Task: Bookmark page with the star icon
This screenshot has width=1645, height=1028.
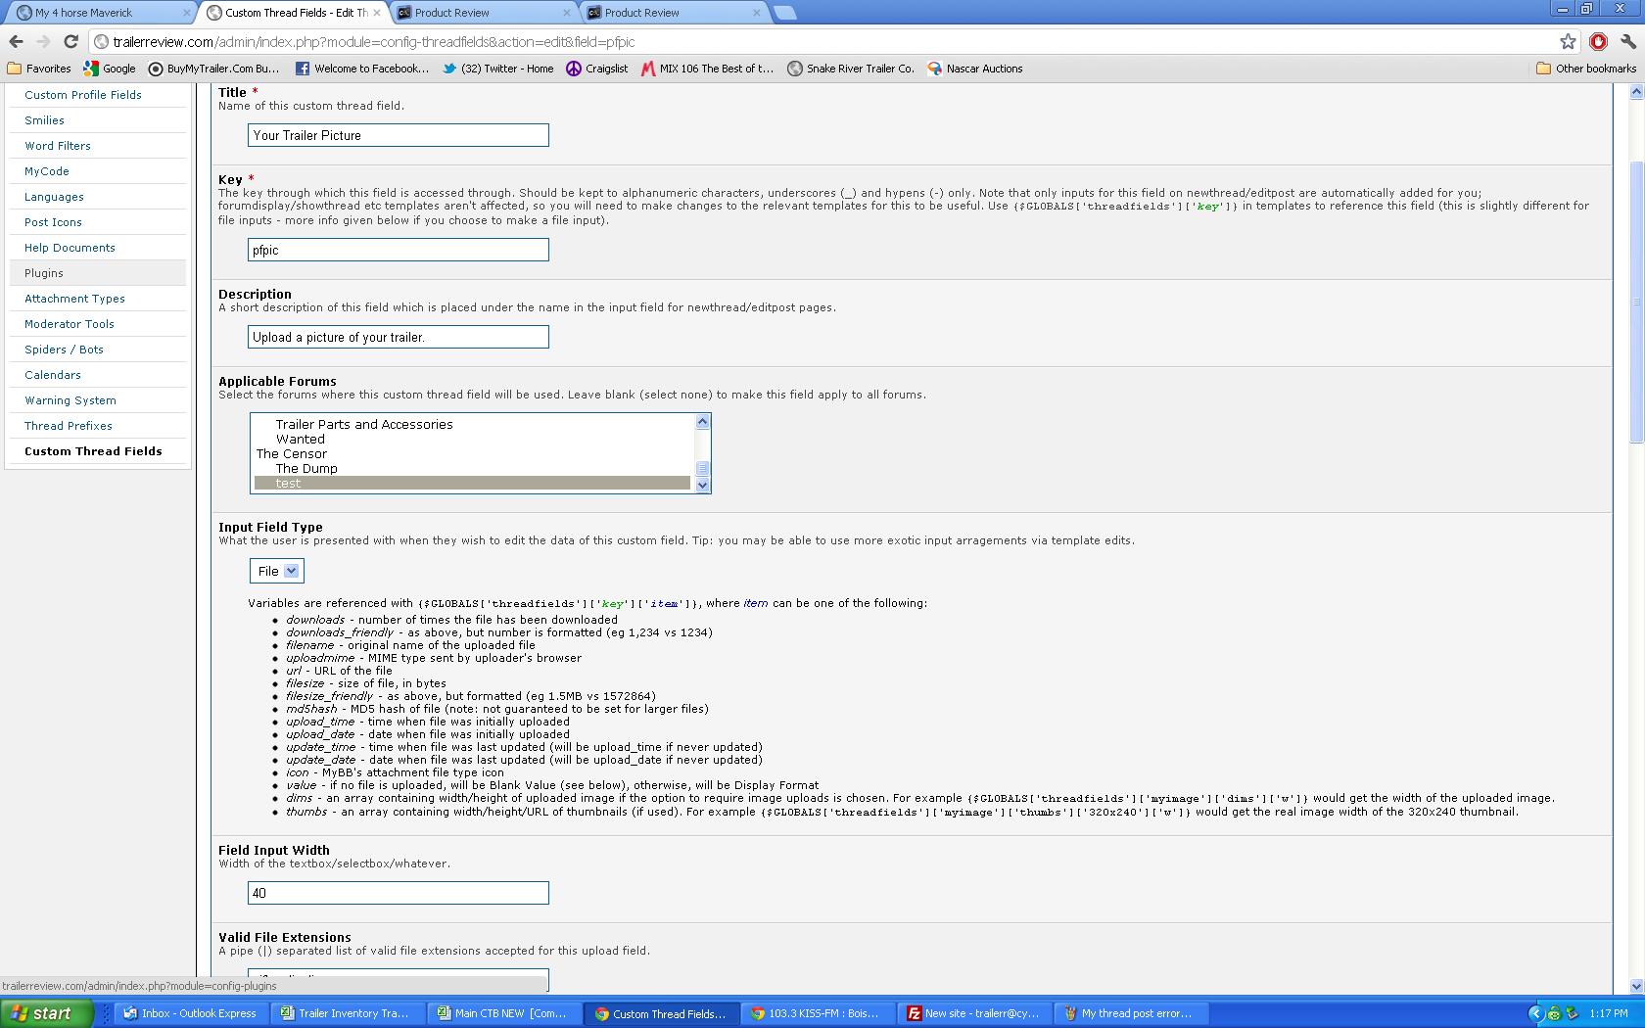Action: pyautogui.click(x=1569, y=41)
